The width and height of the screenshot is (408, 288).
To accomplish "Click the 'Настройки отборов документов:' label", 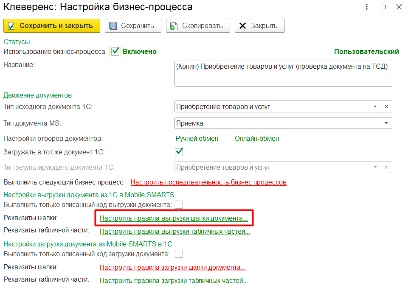I will [x=53, y=139].
